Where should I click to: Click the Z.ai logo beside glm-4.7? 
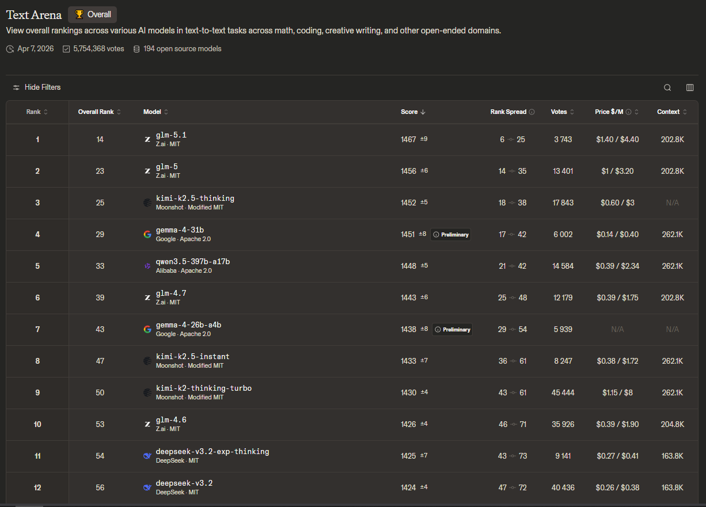click(147, 298)
